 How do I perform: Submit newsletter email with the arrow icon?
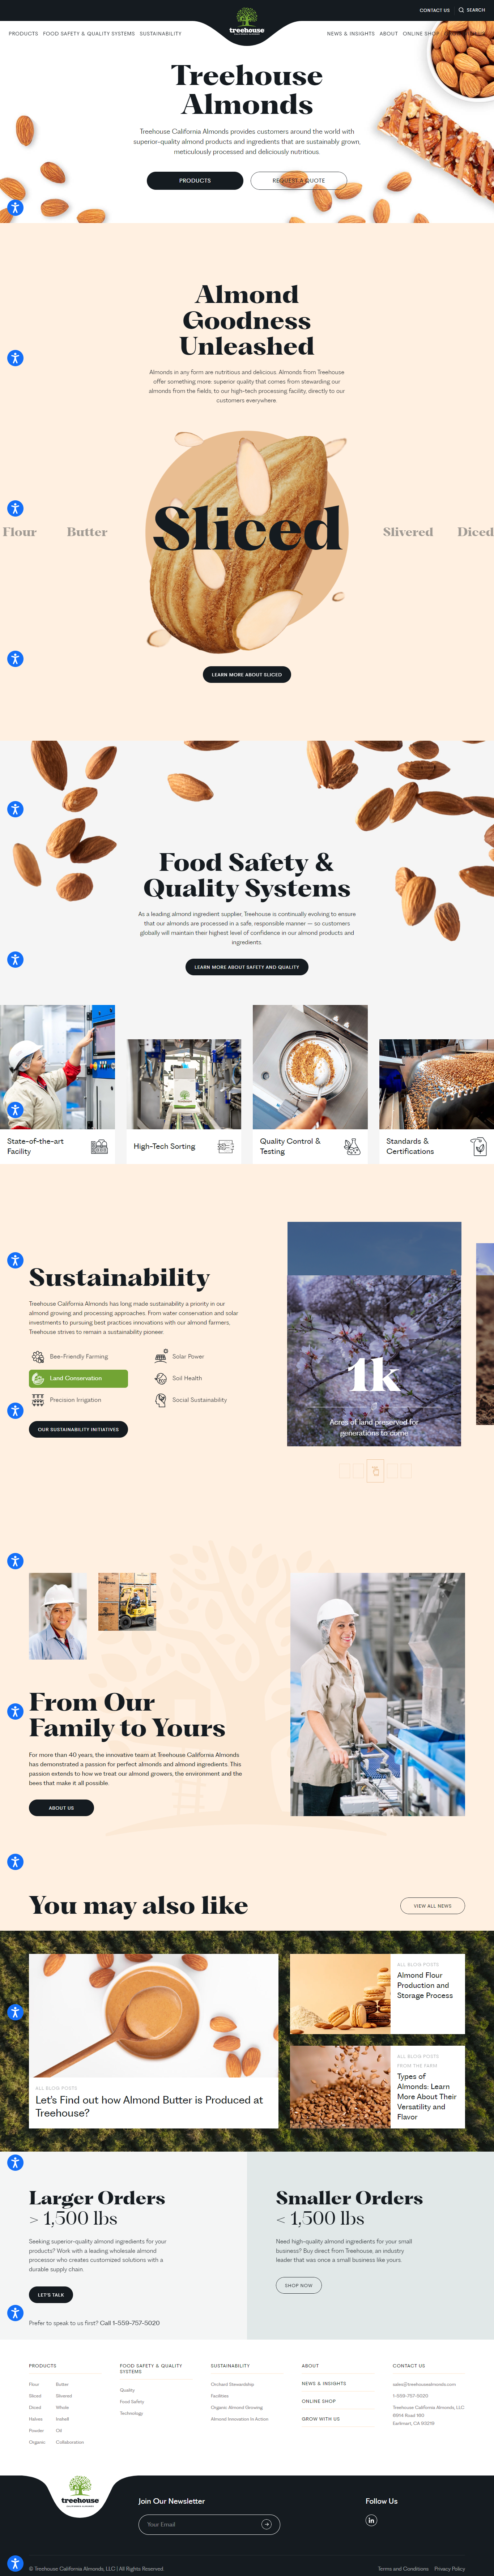click(266, 2524)
